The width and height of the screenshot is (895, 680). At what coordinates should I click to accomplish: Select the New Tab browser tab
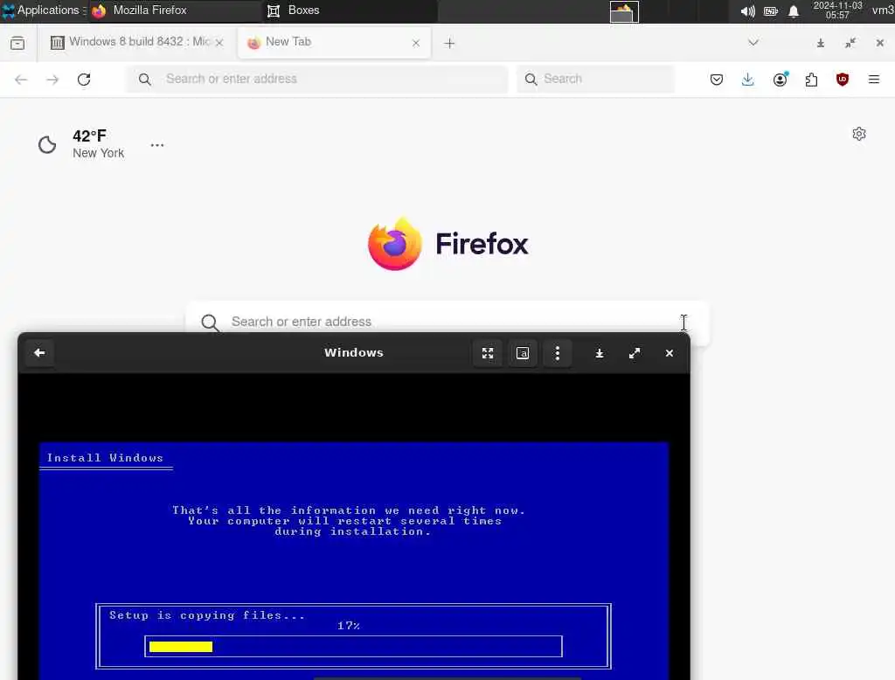[x=334, y=42]
